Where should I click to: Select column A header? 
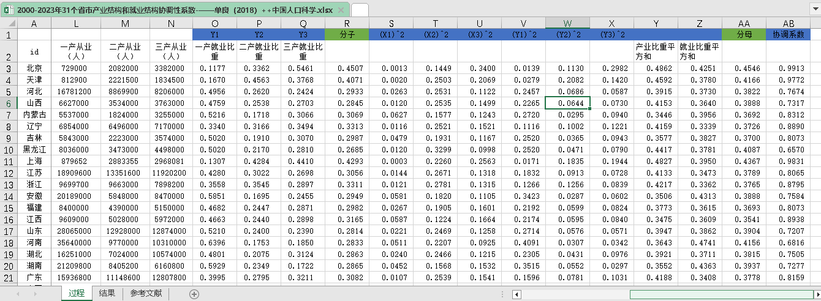[34, 23]
